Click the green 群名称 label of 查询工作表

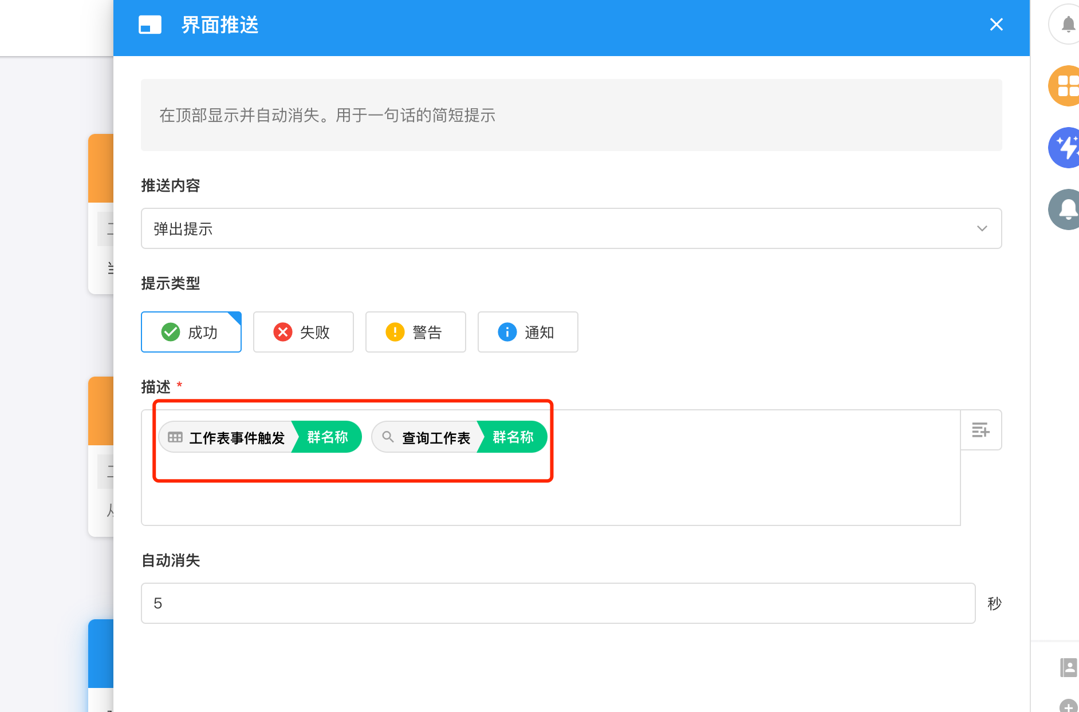[x=513, y=437]
